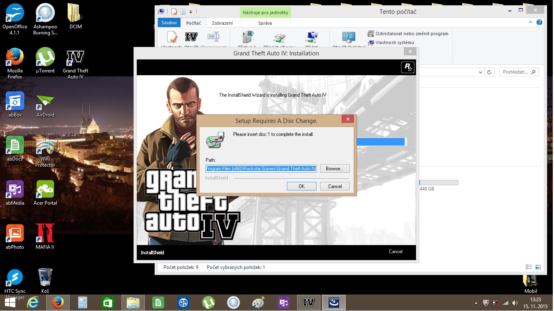Select the Mobil folder on the desktop
The image size is (554, 311).
pyautogui.click(x=531, y=284)
